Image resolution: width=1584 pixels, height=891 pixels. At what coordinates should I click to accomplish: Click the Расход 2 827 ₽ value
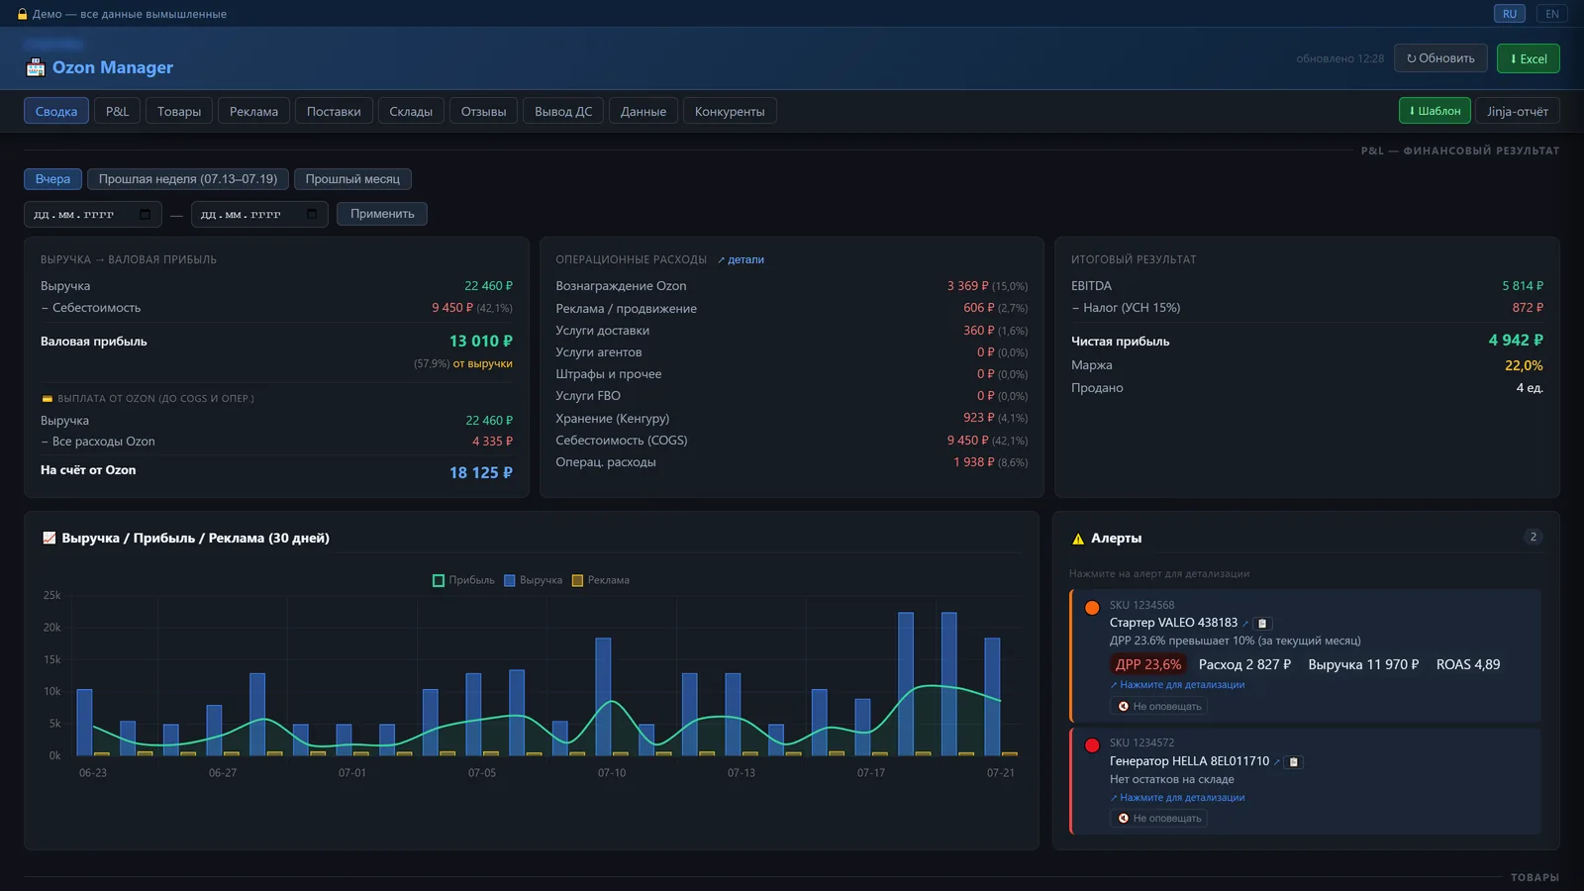click(x=1244, y=664)
